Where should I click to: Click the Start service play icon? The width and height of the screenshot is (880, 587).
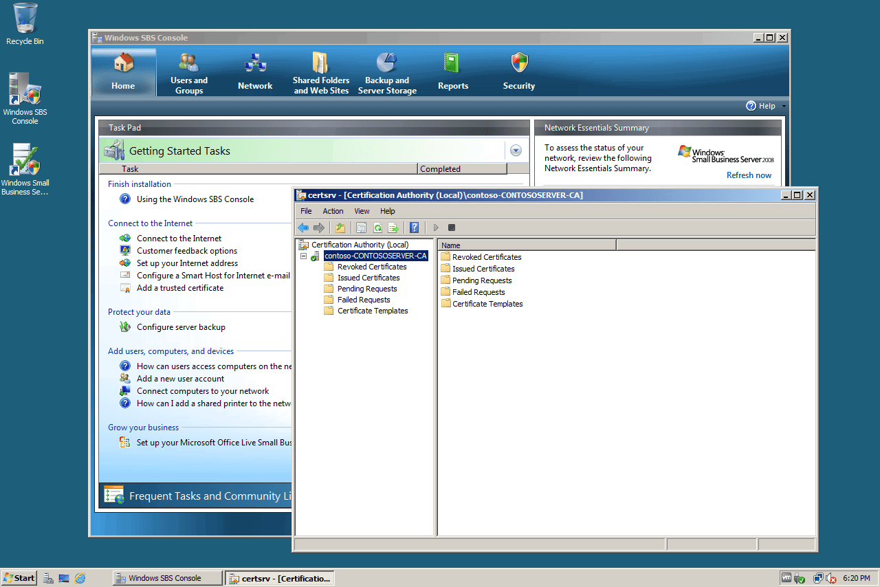(x=436, y=228)
